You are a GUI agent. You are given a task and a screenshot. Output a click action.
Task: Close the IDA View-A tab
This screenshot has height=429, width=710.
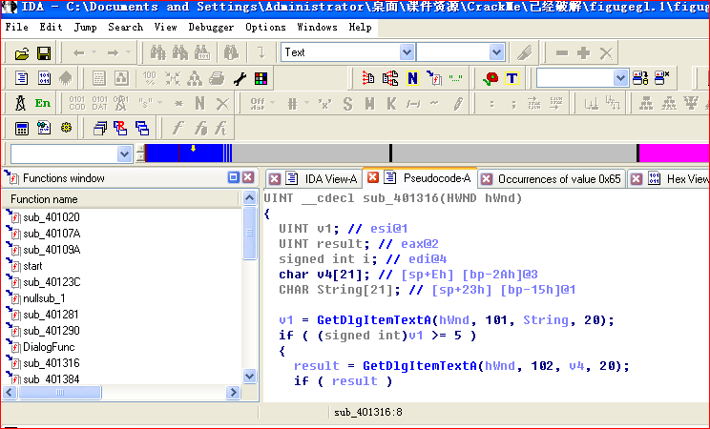pyautogui.click(x=275, y=179)
